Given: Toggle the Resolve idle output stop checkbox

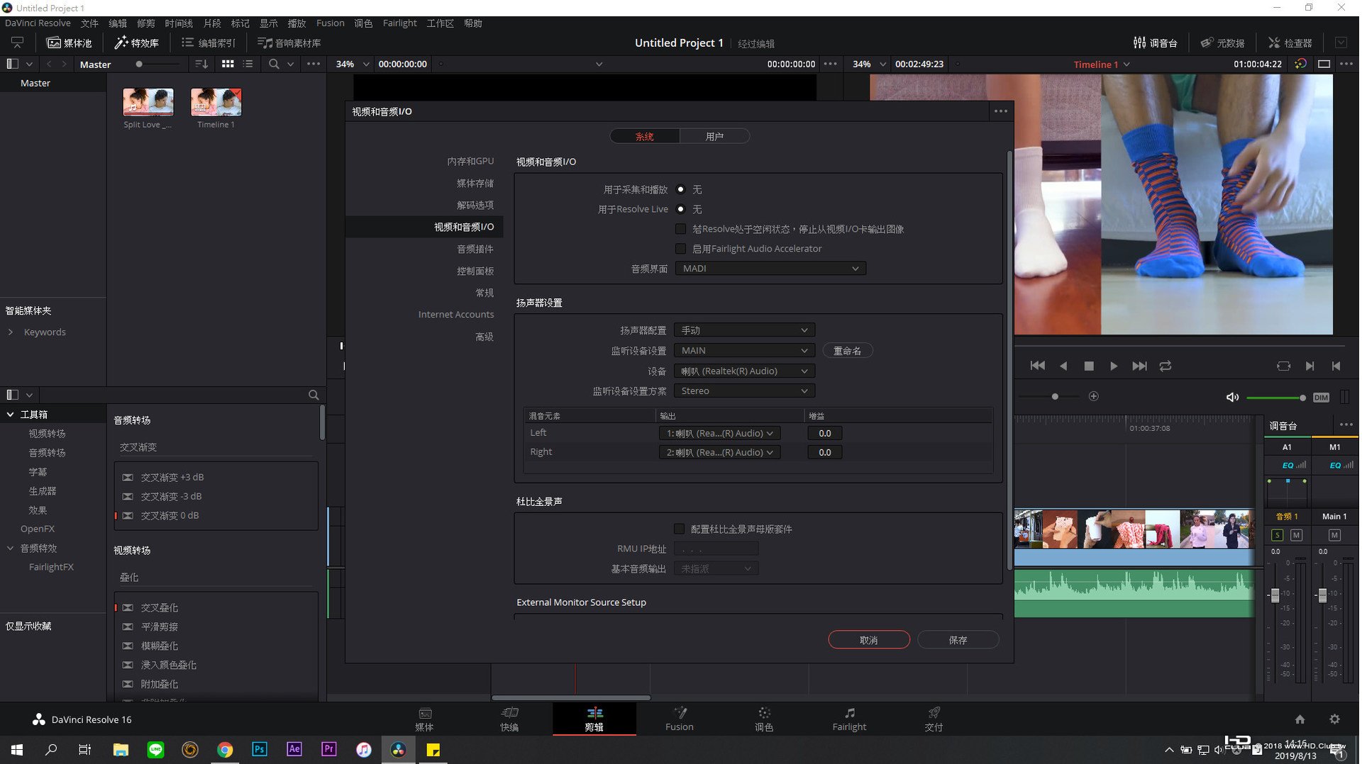Looking at the screenshot, I should pos(680,229).
